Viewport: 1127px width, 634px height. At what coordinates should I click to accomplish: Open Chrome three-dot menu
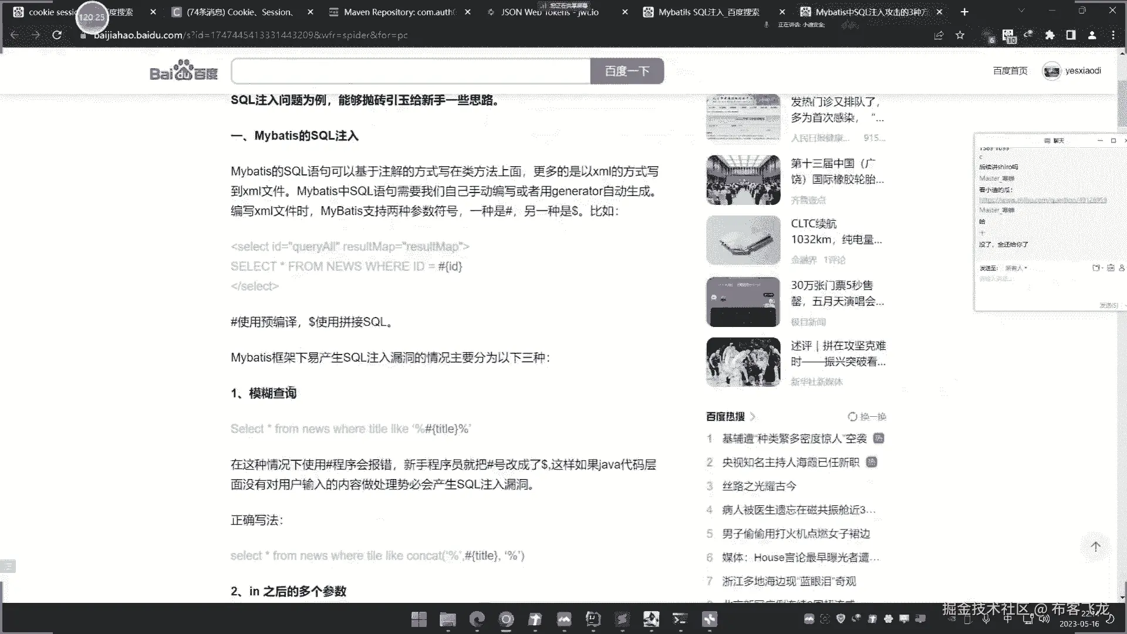[1113, 35]
